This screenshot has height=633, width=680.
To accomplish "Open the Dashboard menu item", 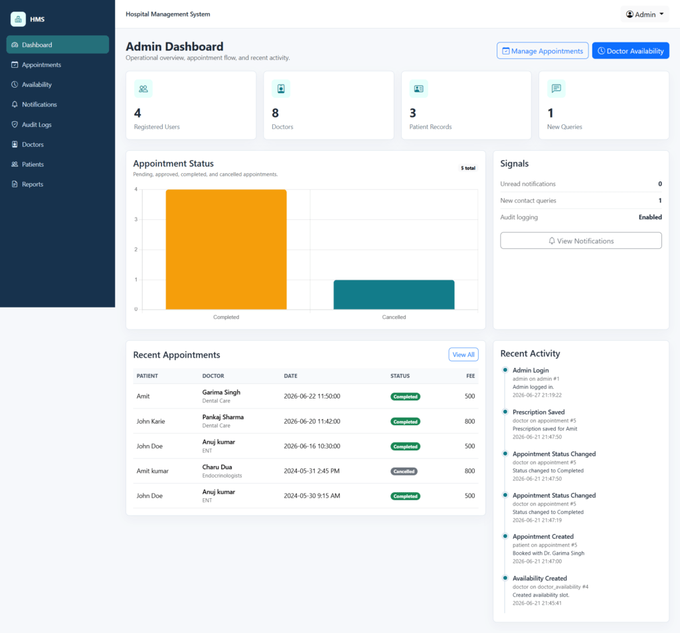I will point(58,45).
